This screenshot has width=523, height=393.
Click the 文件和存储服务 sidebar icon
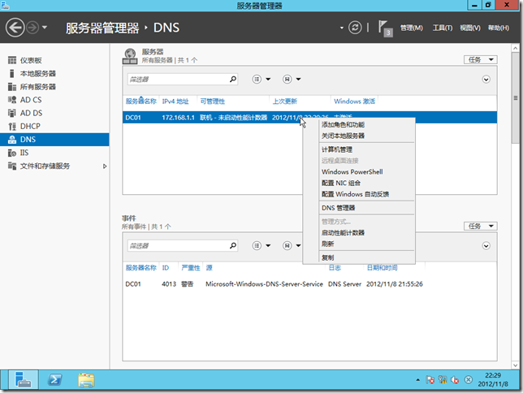(12, 166)
